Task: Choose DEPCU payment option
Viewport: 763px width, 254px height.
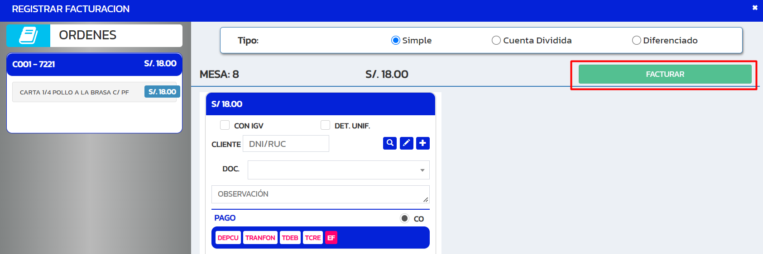Action: pos(228,238)
